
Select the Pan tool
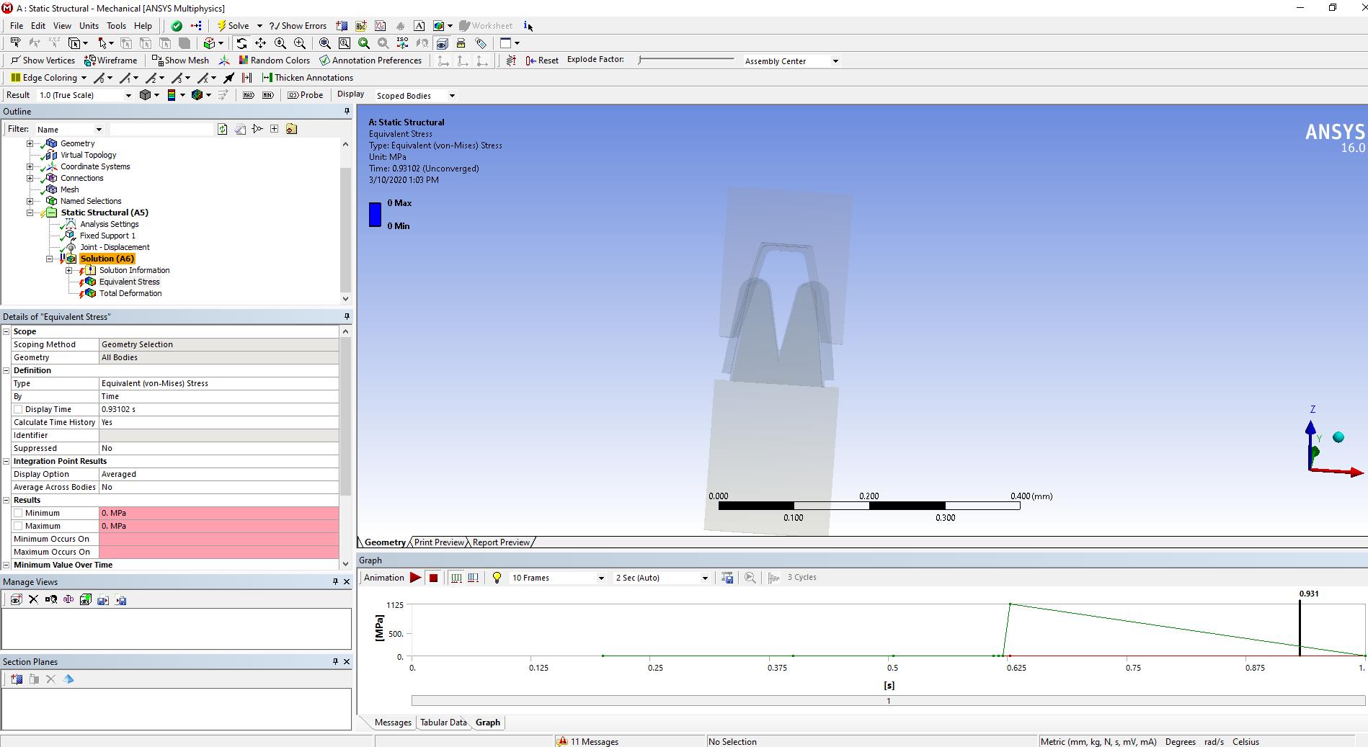click(260, 43)
